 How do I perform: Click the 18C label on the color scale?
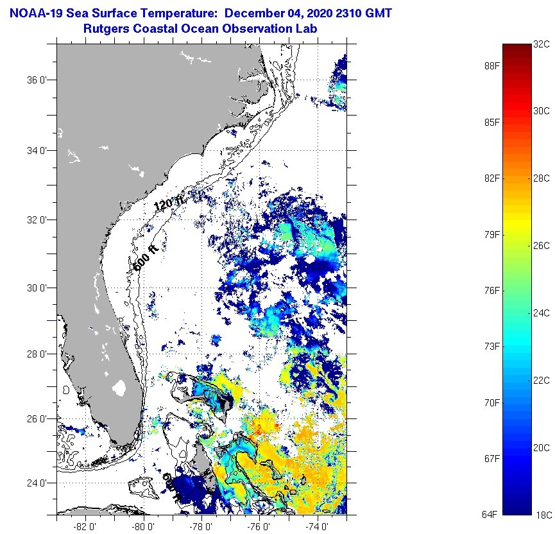[x=543, y=515]
